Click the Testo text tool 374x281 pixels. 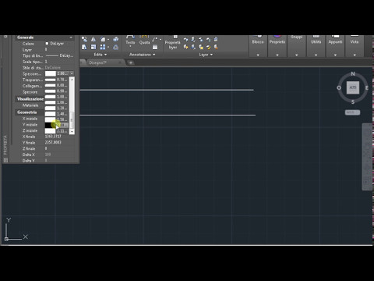tap(130, 41)
